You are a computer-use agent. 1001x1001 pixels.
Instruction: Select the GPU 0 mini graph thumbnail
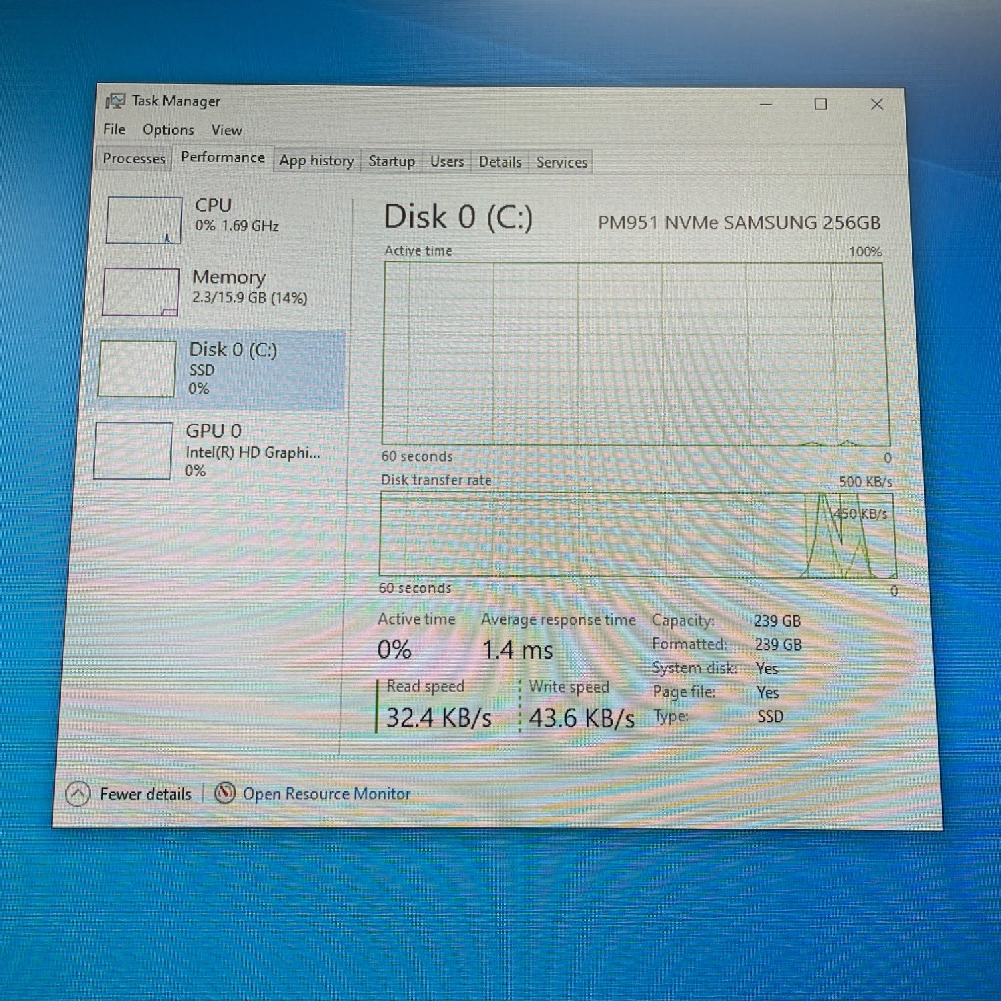[133, 450]
